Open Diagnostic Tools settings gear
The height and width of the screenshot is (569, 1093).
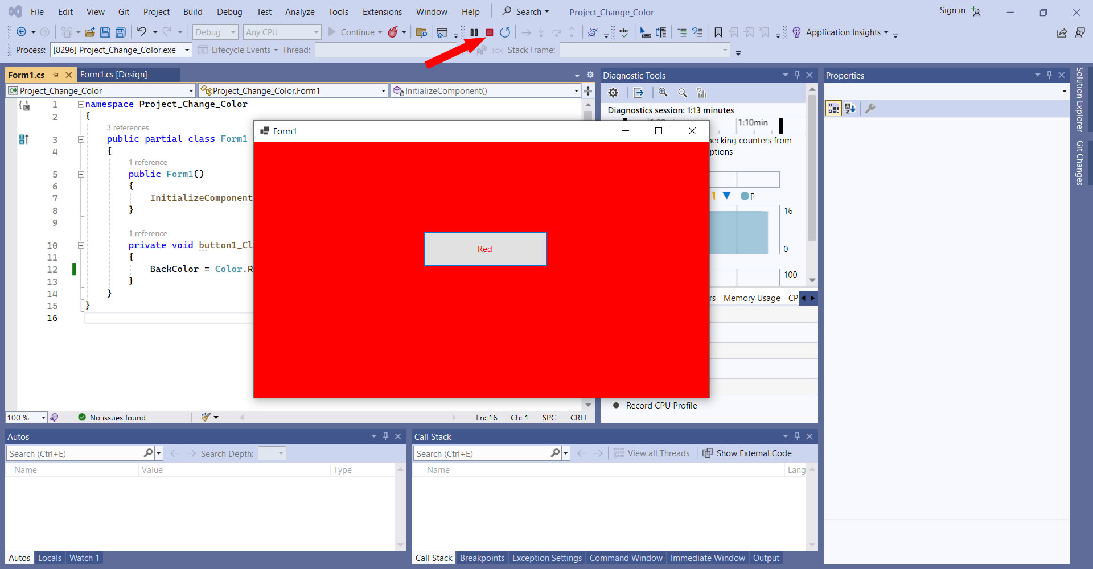(613, 93)
